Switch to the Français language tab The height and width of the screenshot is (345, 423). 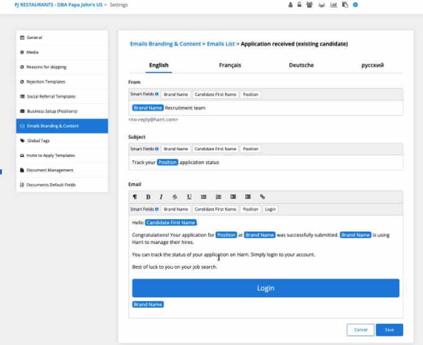tap(230, 65)
